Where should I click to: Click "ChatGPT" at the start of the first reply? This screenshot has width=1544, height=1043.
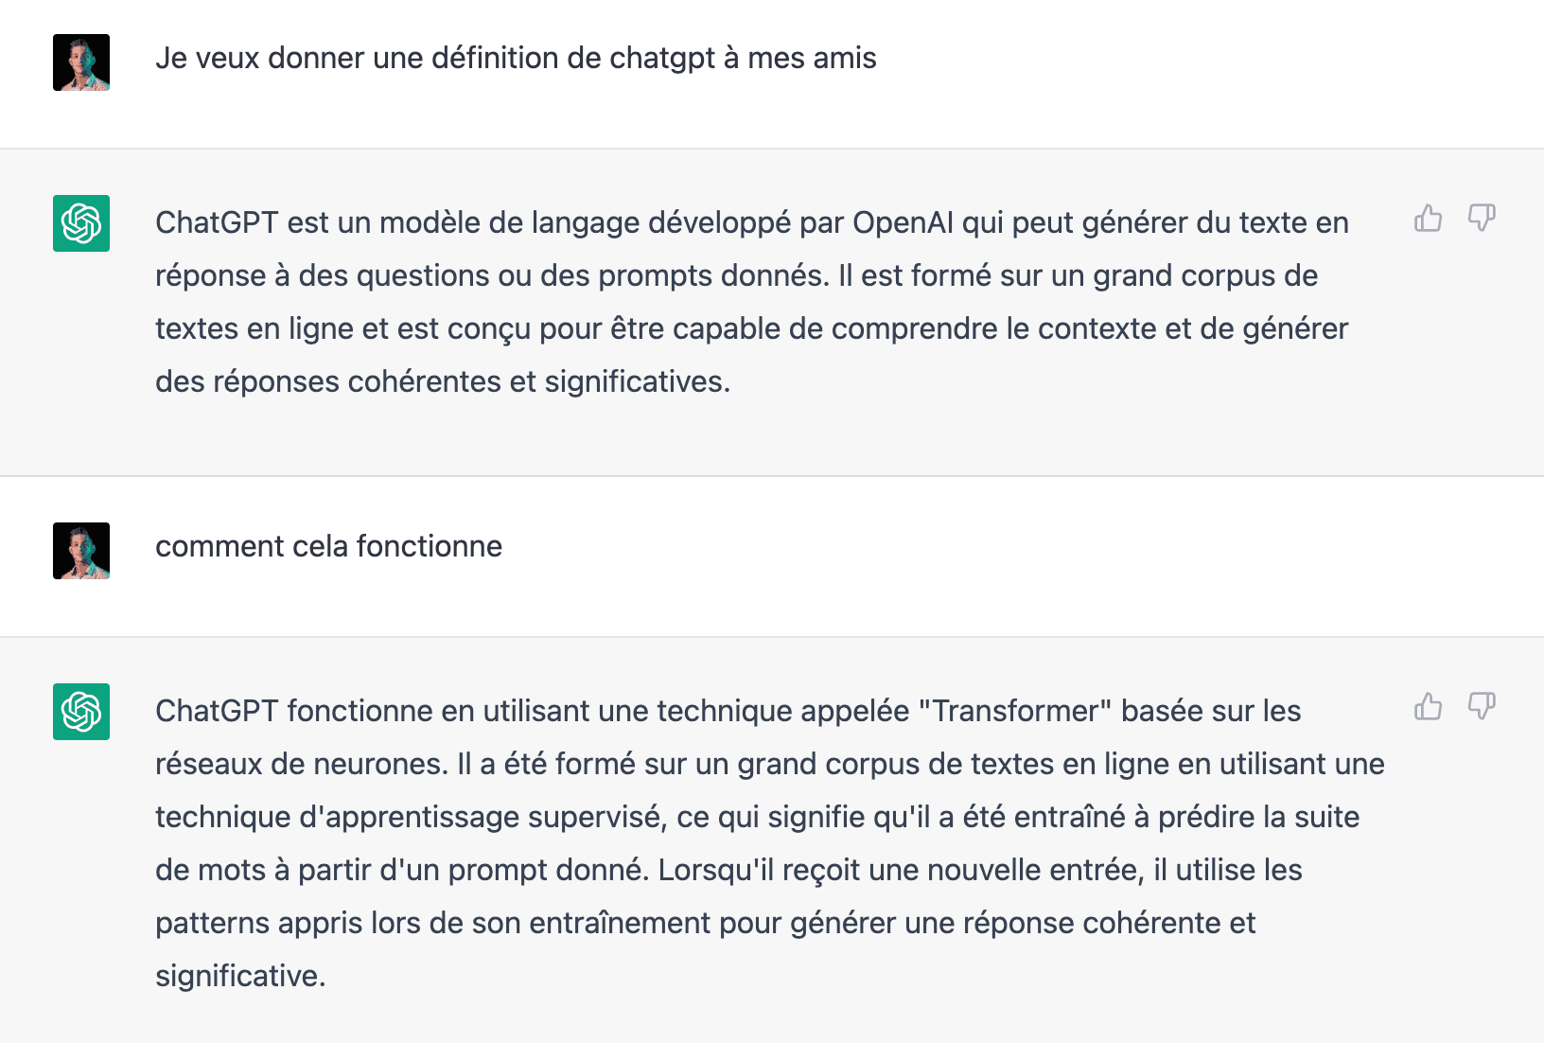pyautogui.click(x=217, y=223)
